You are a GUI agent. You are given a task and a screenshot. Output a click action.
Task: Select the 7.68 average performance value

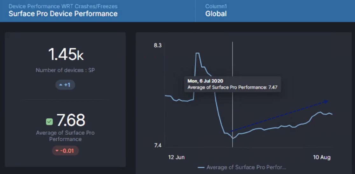pos(71,120)
